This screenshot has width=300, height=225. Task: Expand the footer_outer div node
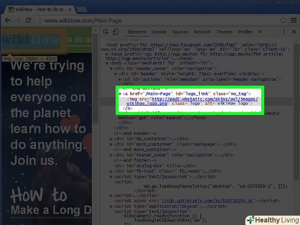point(111,155)
